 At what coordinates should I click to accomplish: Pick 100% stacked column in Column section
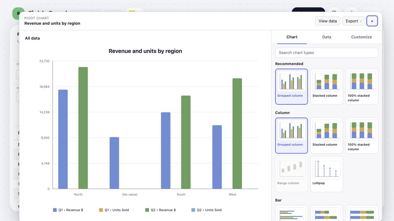pyautogui.click(x=362, y=135)
